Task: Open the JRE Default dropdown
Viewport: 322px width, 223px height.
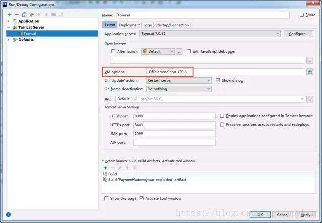Action: [x=210, y=99]
